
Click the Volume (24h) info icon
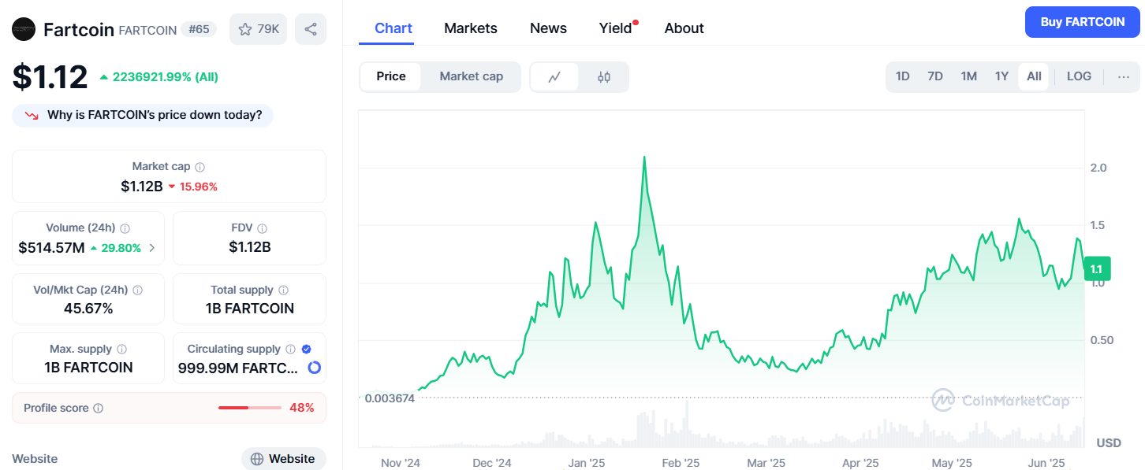125,228
